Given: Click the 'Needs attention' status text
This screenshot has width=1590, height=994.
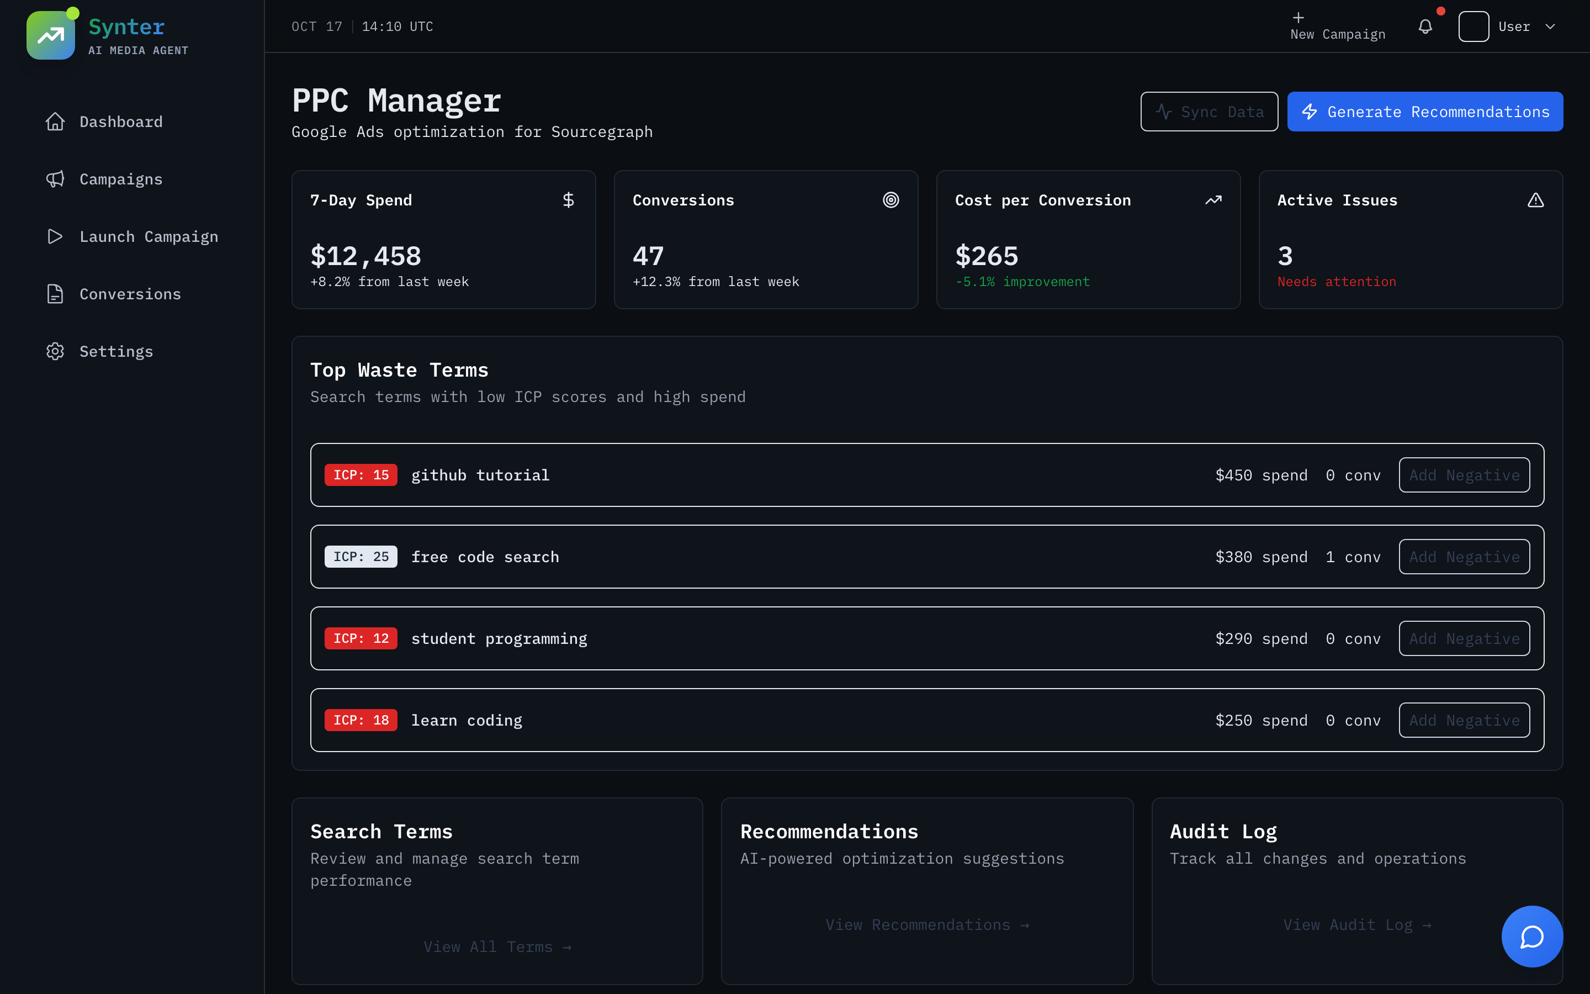Looking at the screenshot, I should 1337,282.
